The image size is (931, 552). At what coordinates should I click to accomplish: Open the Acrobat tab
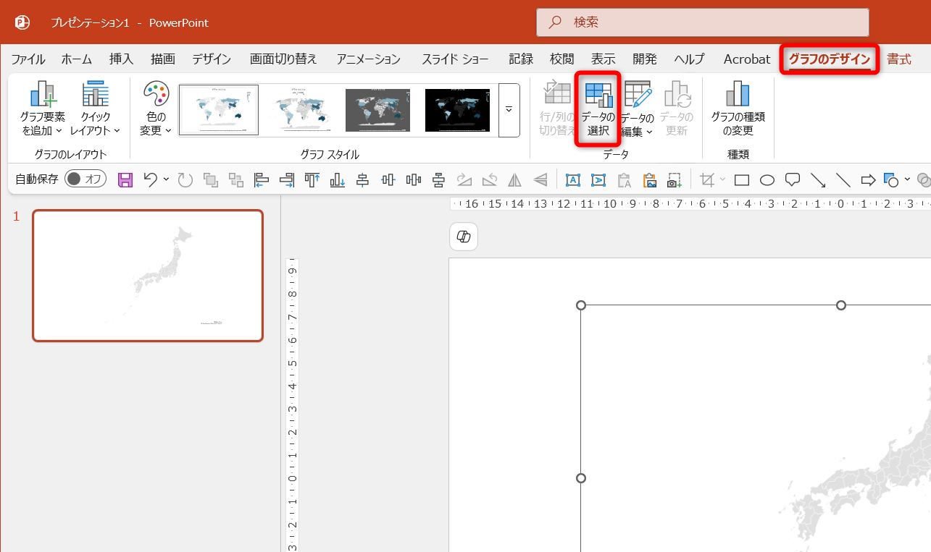point(747,59)
